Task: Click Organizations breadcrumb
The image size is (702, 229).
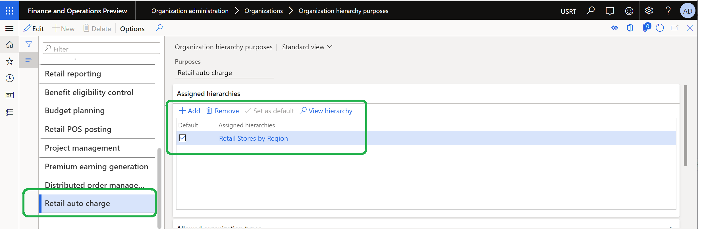Action: tap(263, 11)
